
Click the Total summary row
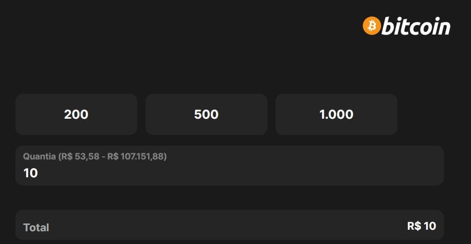coord(230,225)
